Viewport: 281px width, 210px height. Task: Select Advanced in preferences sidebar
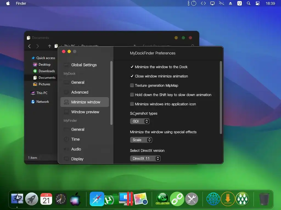point(85,92)
